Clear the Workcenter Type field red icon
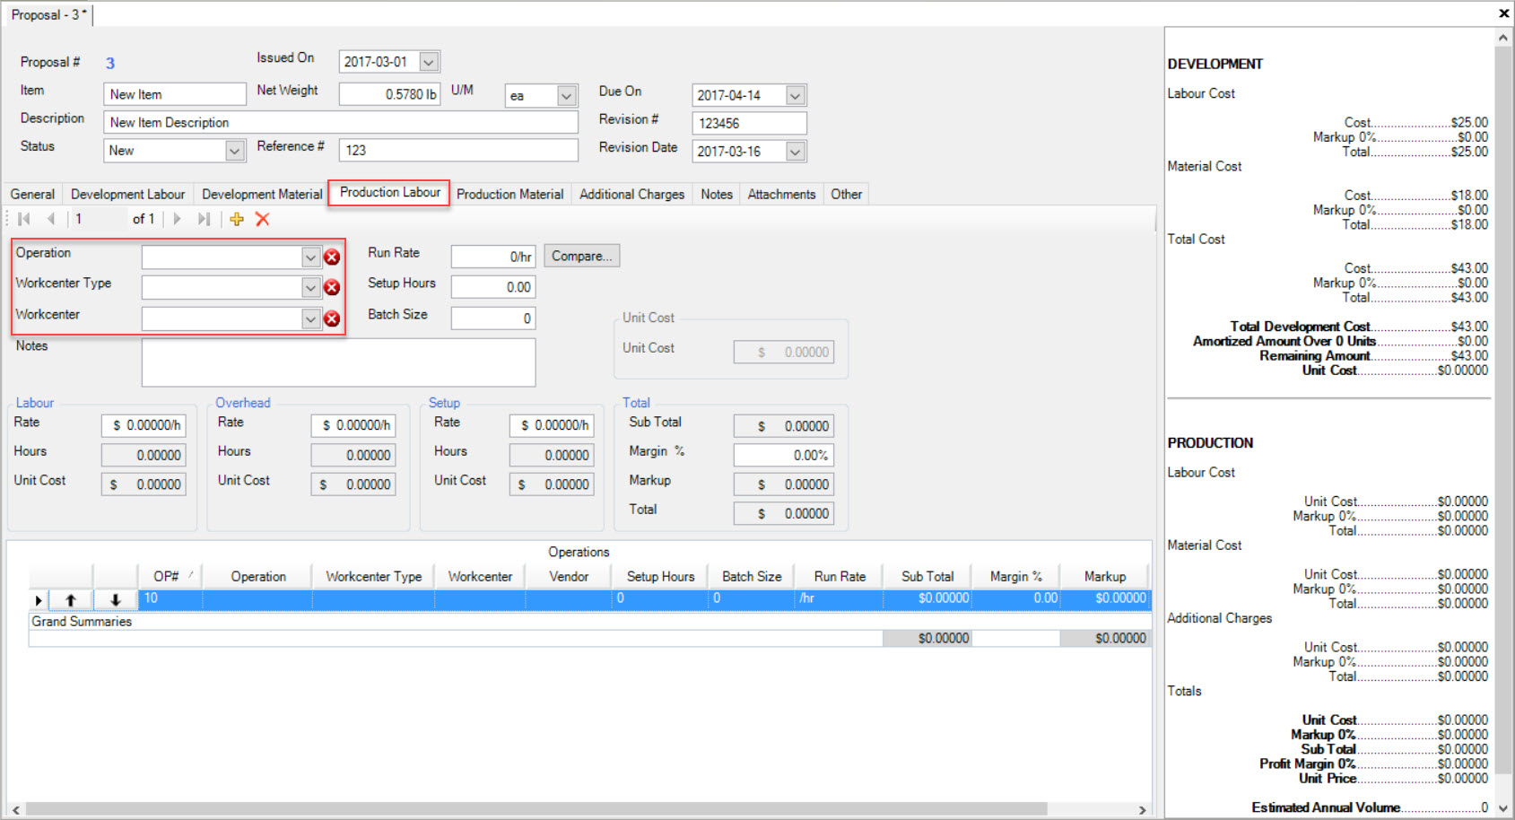The image size is (1515, 820). point(332,288)
